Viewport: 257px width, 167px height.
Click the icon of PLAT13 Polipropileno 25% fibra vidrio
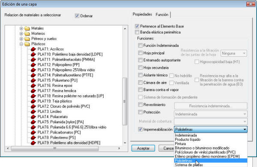(33, 70)
